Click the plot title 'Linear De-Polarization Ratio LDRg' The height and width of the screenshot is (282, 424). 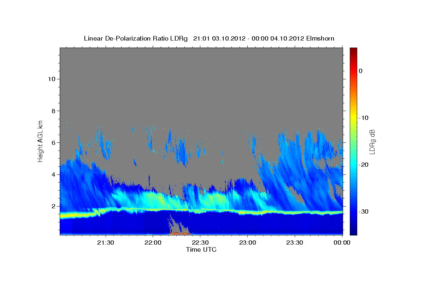click(x=136, y=38)
